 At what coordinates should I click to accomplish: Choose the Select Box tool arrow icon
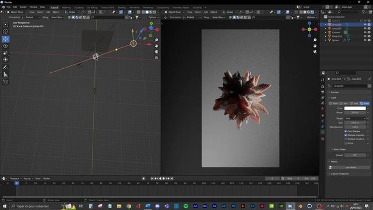[x=5, y=24]
